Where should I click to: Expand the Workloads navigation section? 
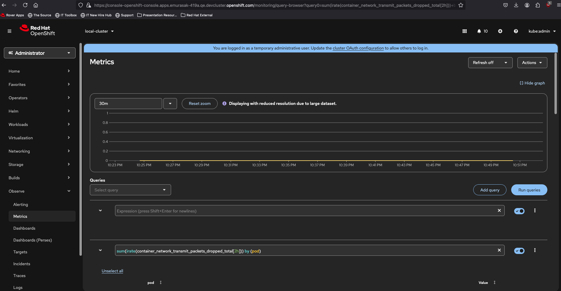(40, 124)
